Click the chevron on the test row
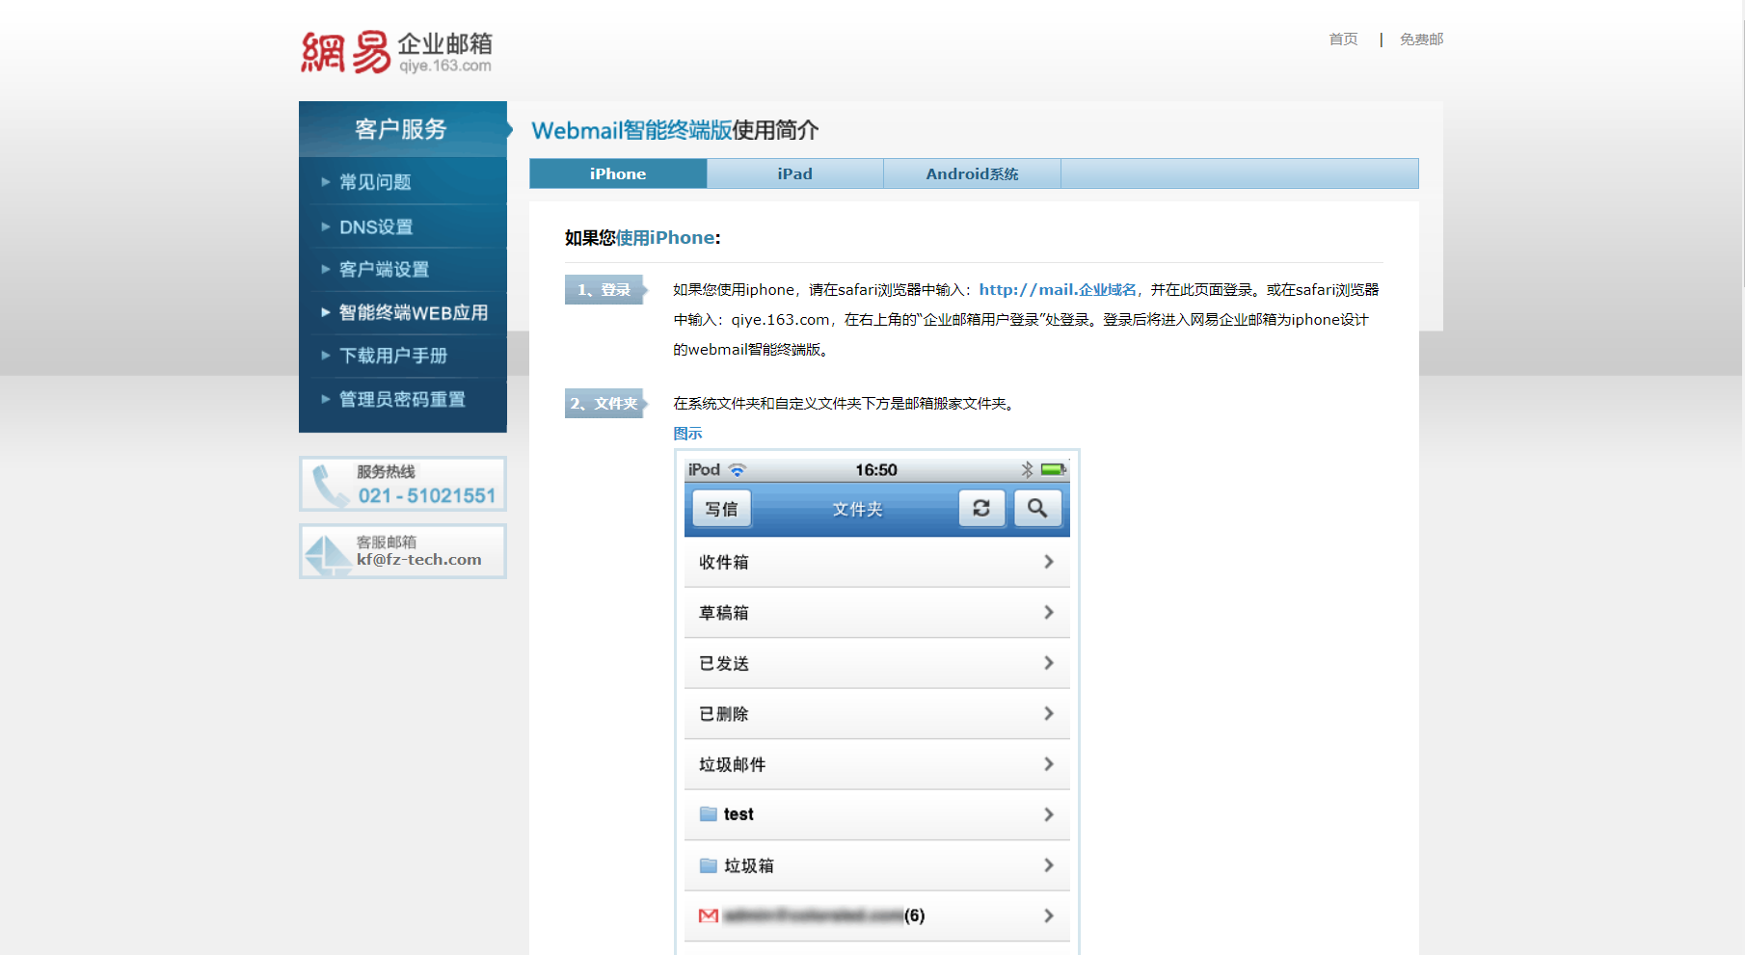This screenshot has height=955, width=1745. (x=1049, y=815)
